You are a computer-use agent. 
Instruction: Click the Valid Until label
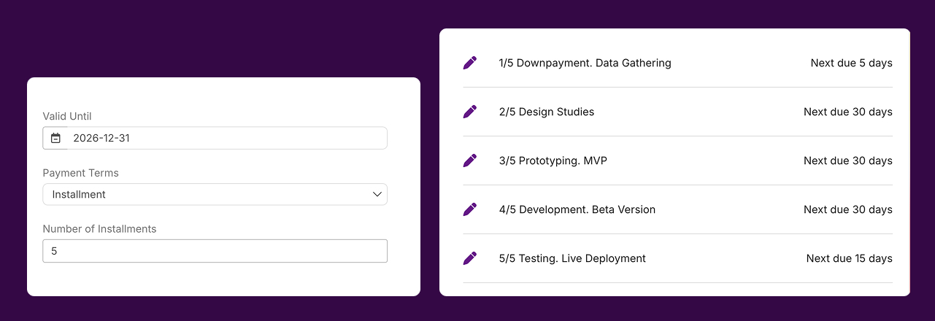[67, 116]
